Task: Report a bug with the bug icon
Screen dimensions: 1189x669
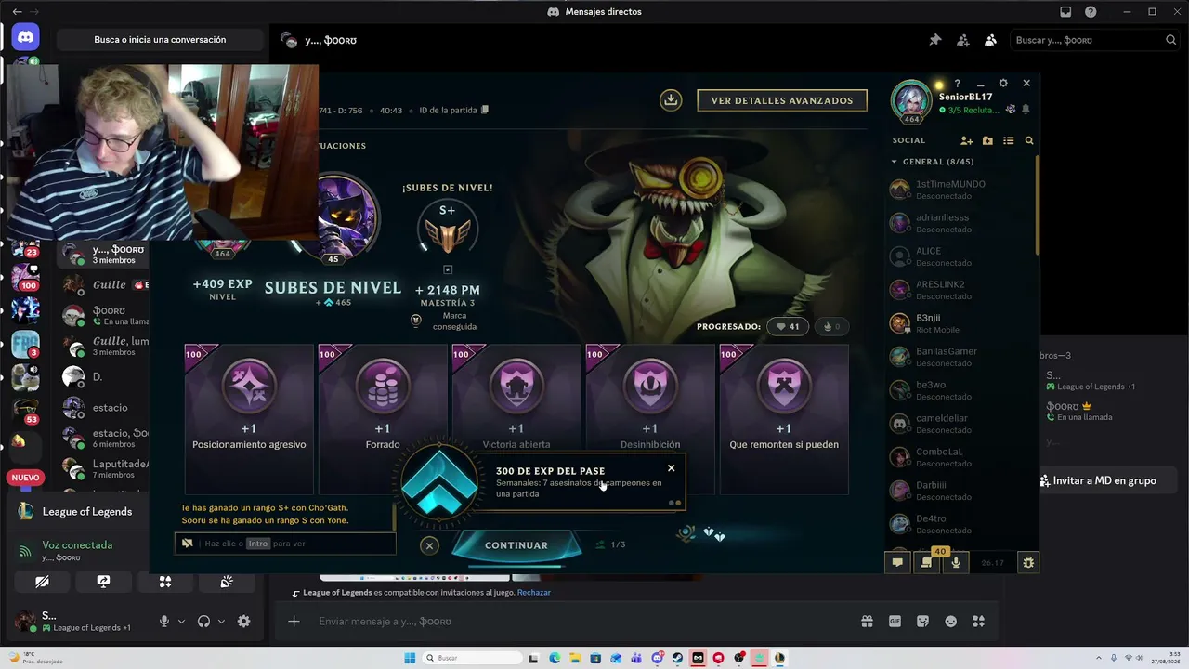Action: click(x=1028, y=562)
